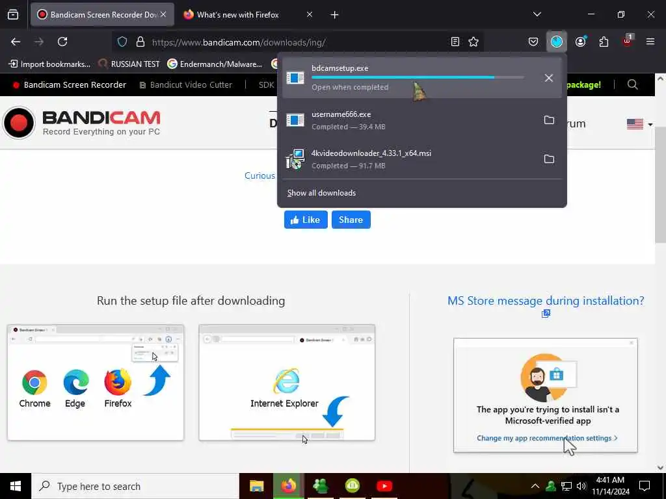Reload the current page
The width and height of the screenshot is (666, 499).
click(62, 42)
